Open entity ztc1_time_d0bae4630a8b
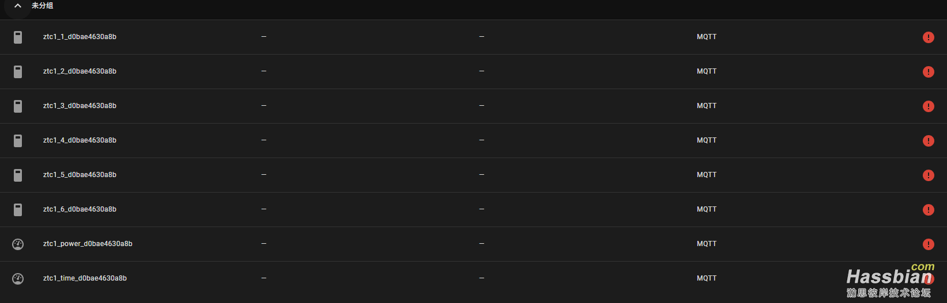The height and width of the screenshot is (303, 947). (85, 278)
